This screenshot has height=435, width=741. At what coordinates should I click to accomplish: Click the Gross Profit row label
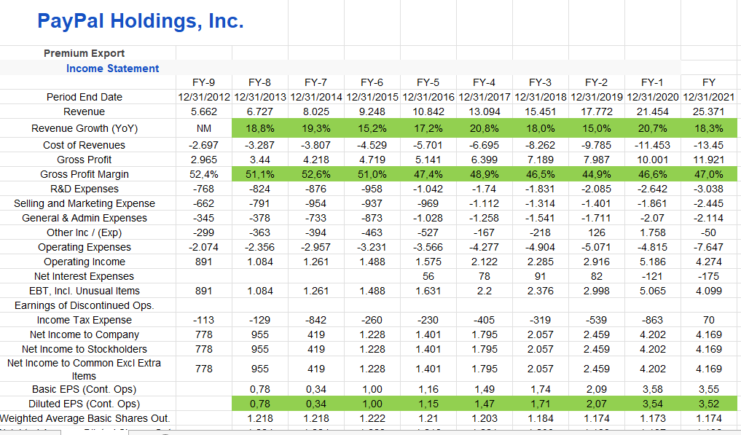(x=84, y=160)
